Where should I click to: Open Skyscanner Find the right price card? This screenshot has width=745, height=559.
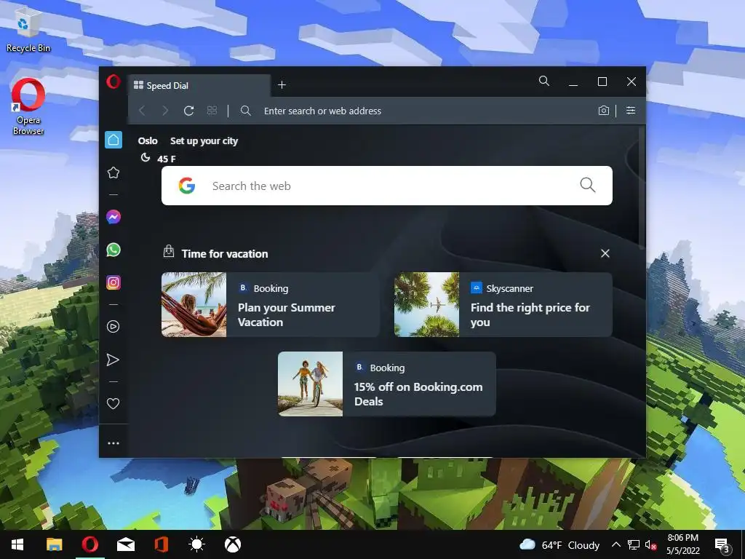(503, 305)
